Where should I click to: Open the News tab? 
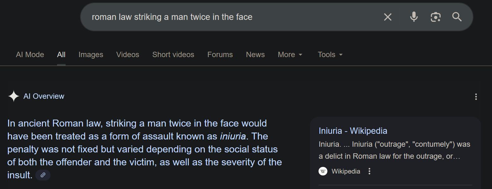tap(255, 55)
